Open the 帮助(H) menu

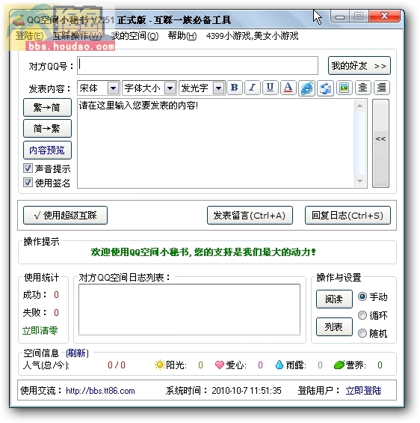tap(182, 36)
